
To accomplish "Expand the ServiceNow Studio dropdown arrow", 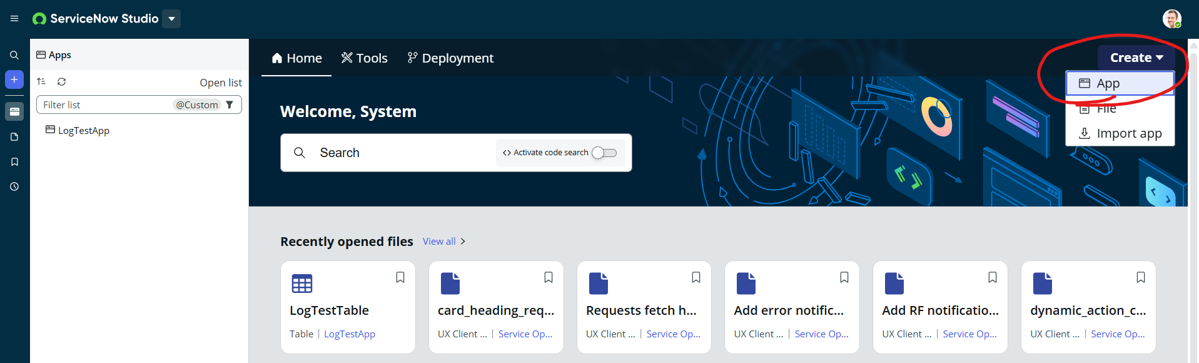I will pyautogui.click(x=171, y=19).
